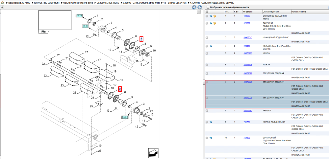Click the small square button above the diagram

coord(199,12)
